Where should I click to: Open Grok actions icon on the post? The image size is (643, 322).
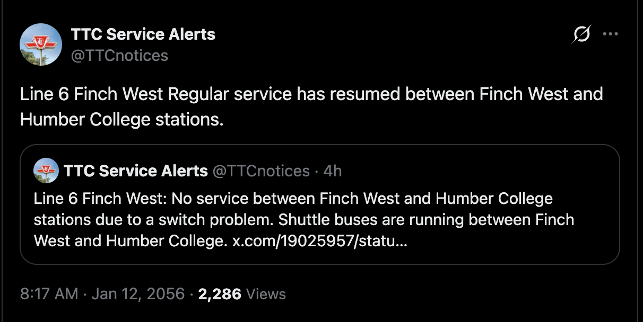point(581,34)
